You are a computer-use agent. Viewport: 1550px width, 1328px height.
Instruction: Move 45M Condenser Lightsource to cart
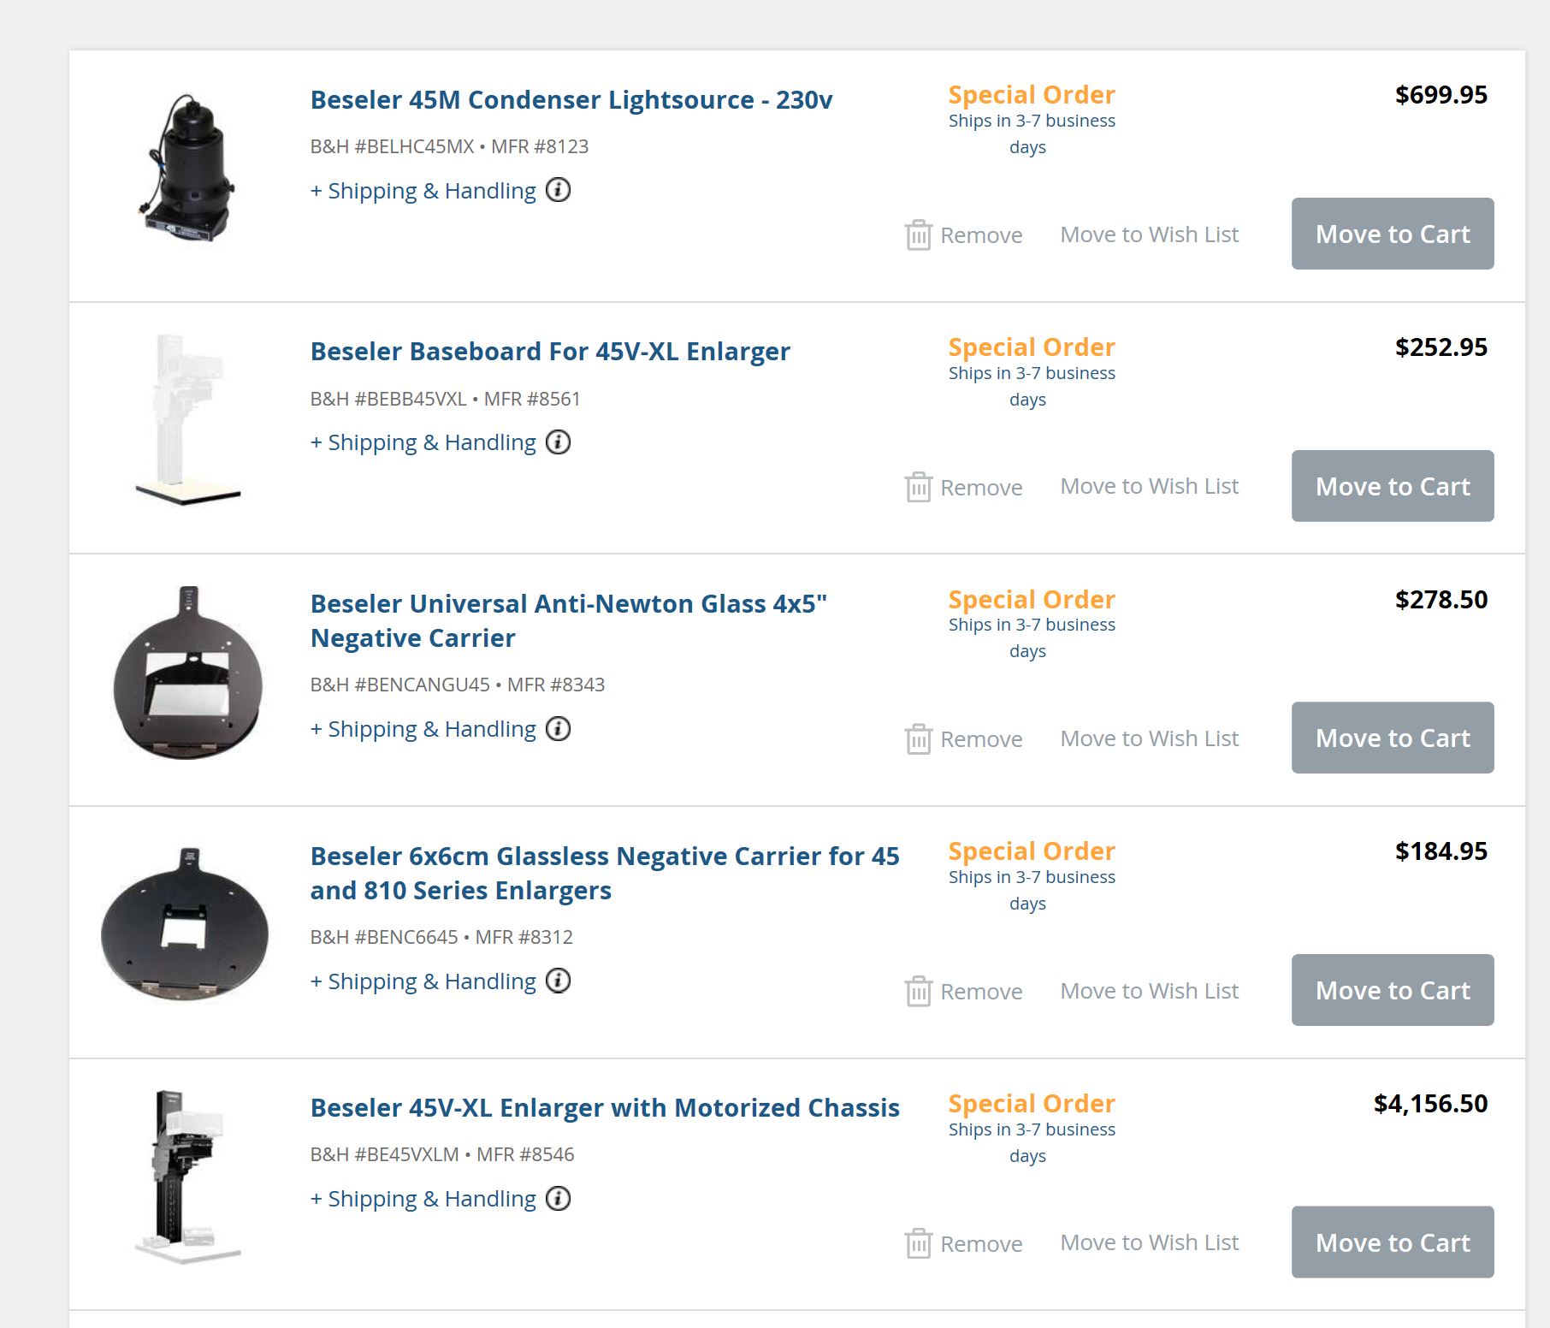tap(1392, 234)
